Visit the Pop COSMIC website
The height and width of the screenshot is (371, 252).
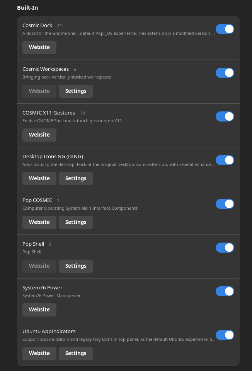39,222
